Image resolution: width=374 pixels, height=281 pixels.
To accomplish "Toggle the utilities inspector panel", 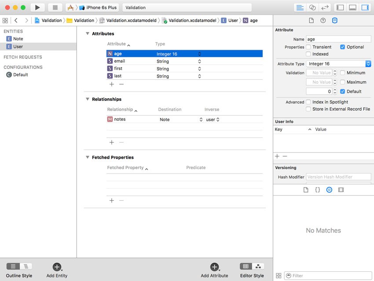I will tap(365, 7).
